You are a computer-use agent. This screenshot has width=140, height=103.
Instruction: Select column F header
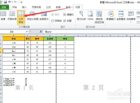click(x=65, y=35)
